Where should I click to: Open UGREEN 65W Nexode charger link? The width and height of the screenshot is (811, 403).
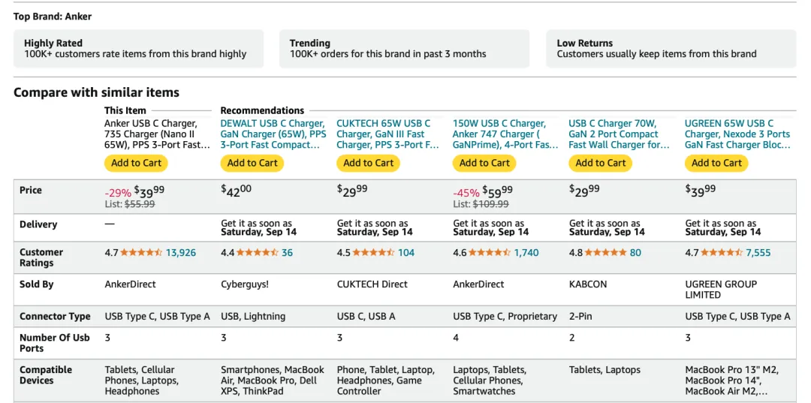coord(737,134)
